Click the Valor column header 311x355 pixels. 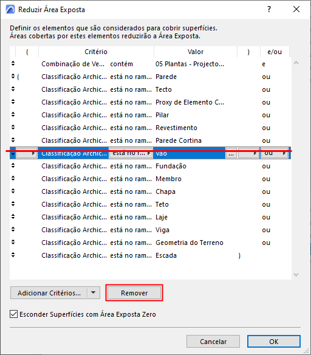(x=196, y=52)
